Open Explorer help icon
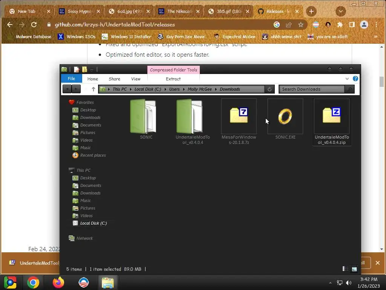Screen dimensions: 386x290 click(355, 79)
